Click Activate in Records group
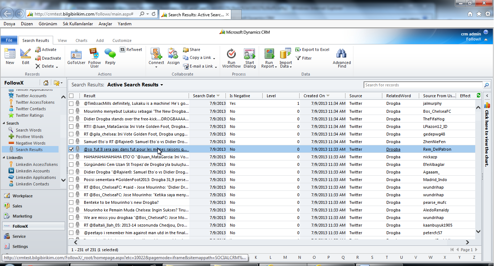The image size is (494, 266). click(x=46, y=50)
